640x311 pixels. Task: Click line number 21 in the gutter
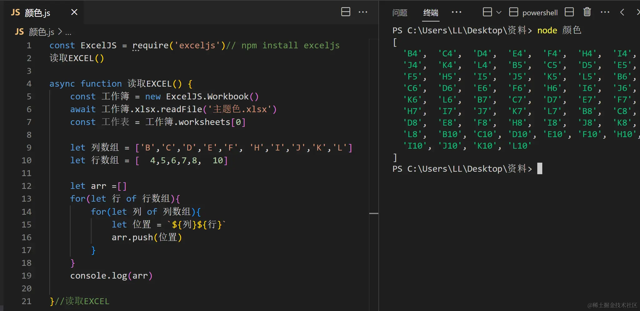(27, 301)
